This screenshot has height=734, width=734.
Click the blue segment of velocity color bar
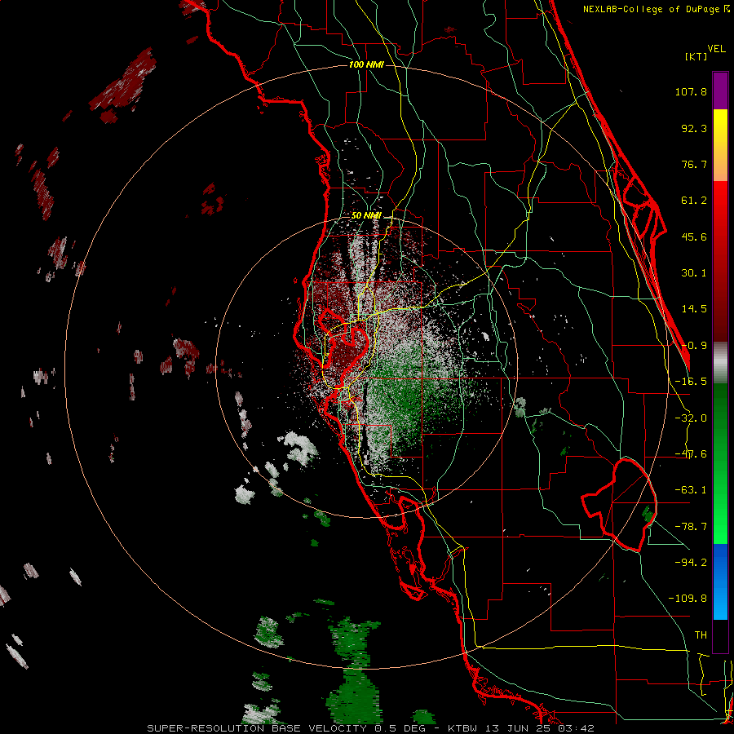click(720, 581)
